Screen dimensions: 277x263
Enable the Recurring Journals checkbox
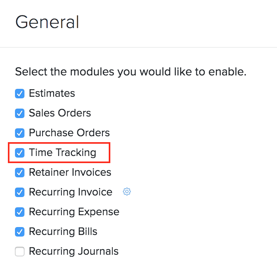[x=20, y=252]
